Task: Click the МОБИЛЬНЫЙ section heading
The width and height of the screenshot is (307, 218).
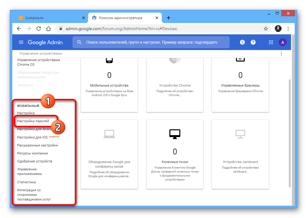Action: (28, 106)
